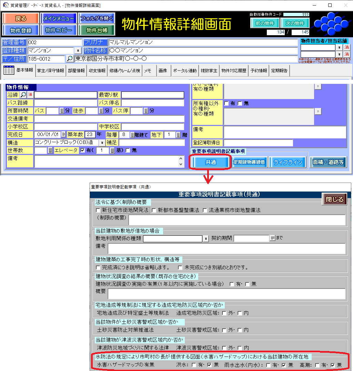The width and height of the screenshot is (353, 371).
Task: Tick 完成済につき説明は省略します checkbox
Action: [98, 267]
